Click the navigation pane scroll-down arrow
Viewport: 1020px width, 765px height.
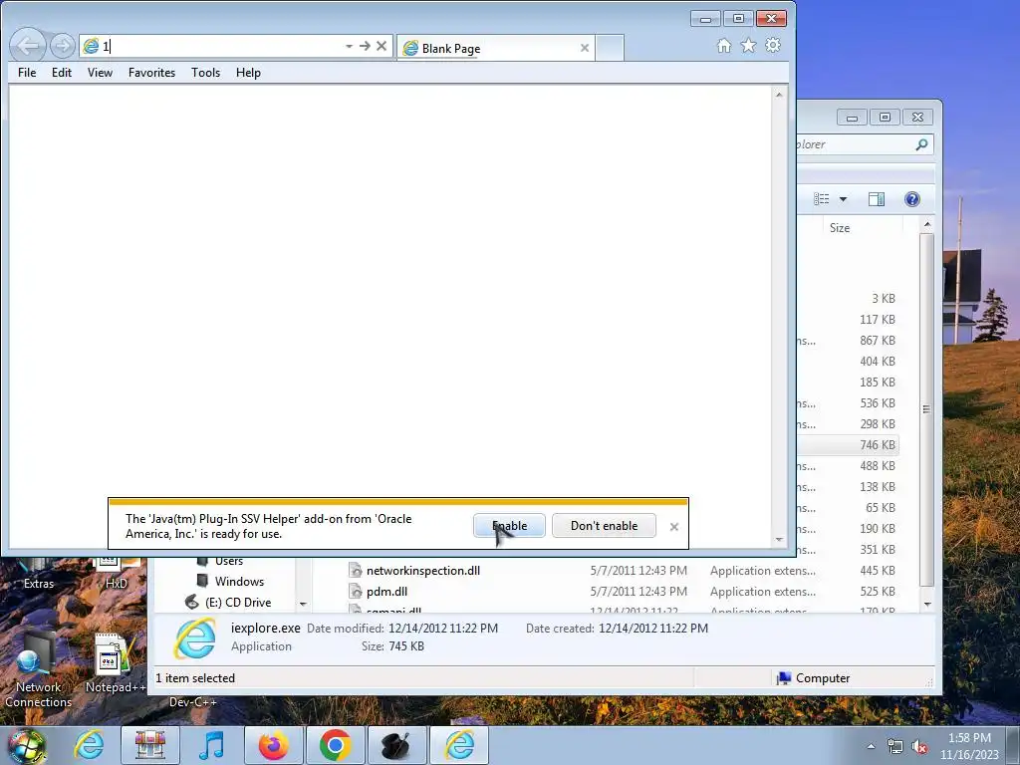[303, 605]
